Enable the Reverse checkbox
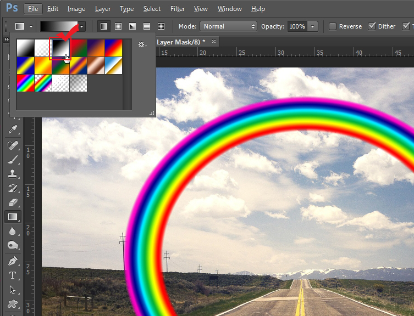Viewport: 414px width, 316px height. [333, 26]
